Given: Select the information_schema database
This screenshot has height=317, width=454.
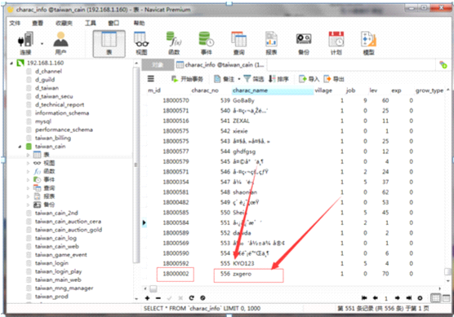Looking at the screenshot, I should click(62, 113).
